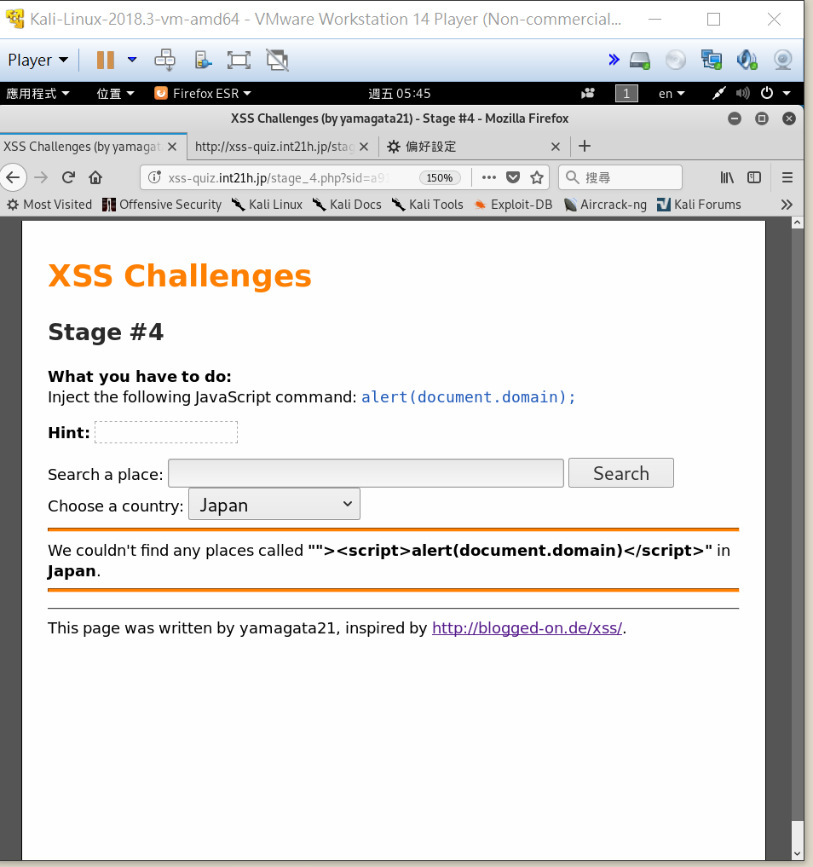Click the VMware network adapter icon
The image size is (813, 867).
click(x=712, y=60)
